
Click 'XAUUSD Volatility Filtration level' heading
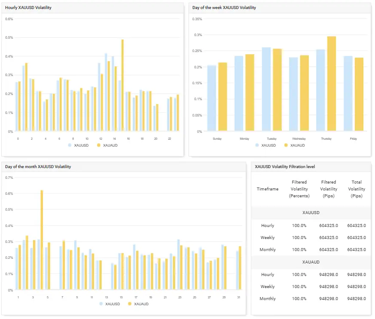285,167
